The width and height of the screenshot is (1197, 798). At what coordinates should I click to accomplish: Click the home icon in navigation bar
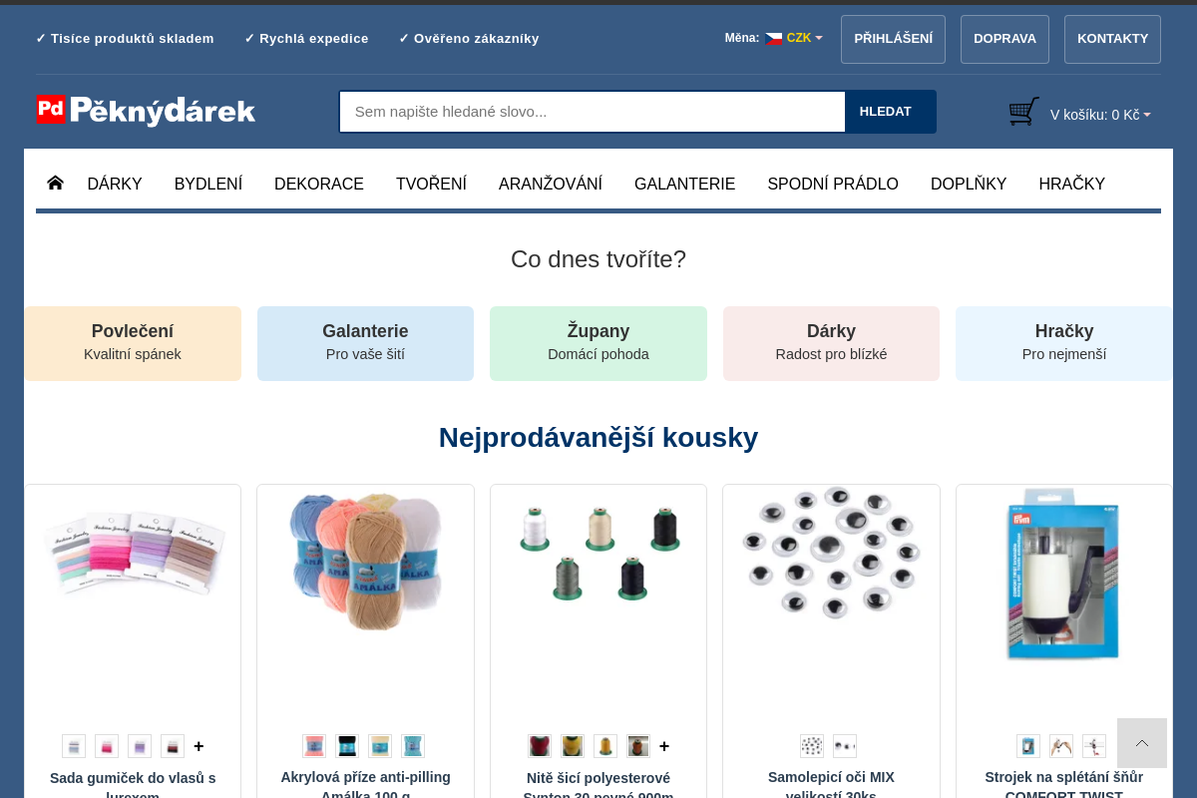55,183
